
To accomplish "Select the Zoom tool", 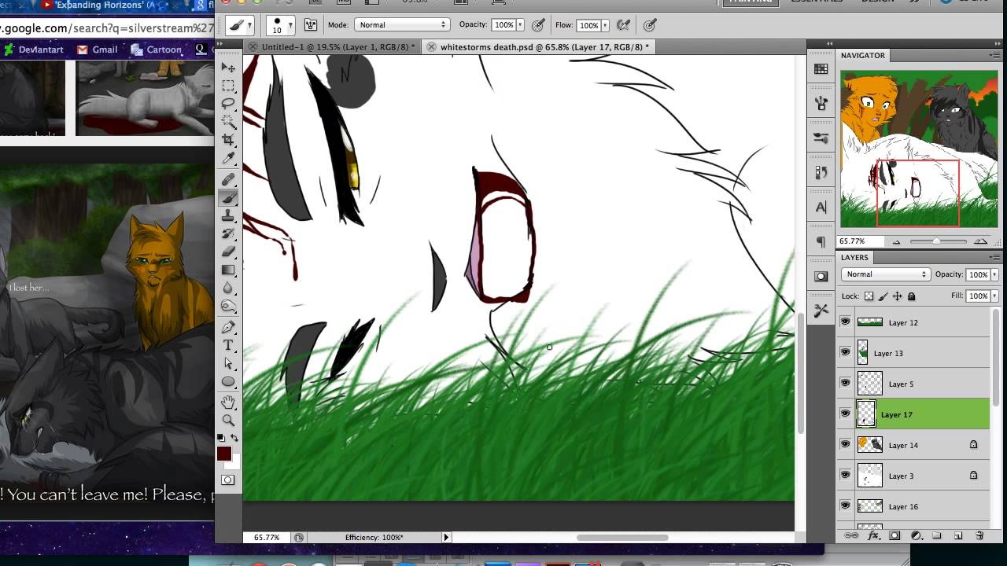I will click(x=228, y=421).
